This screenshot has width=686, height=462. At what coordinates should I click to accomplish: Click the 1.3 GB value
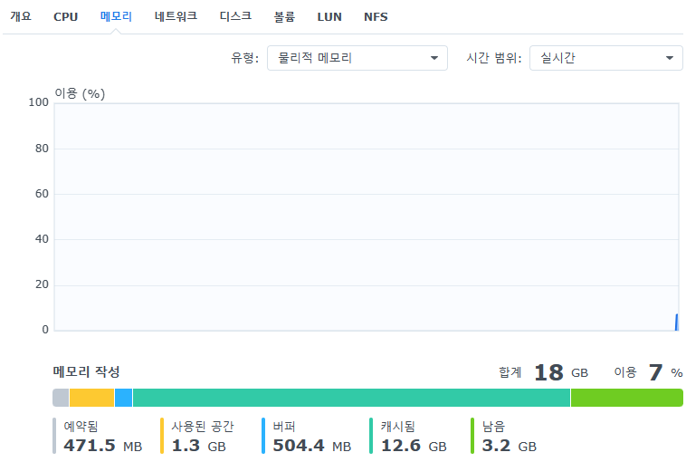[x=198, y=446]
